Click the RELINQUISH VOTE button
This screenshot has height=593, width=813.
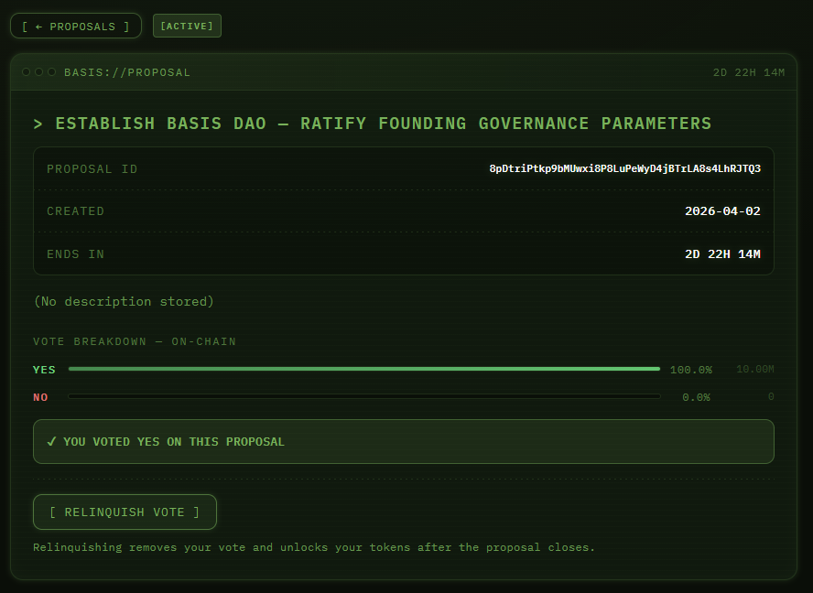pos(125,512)
